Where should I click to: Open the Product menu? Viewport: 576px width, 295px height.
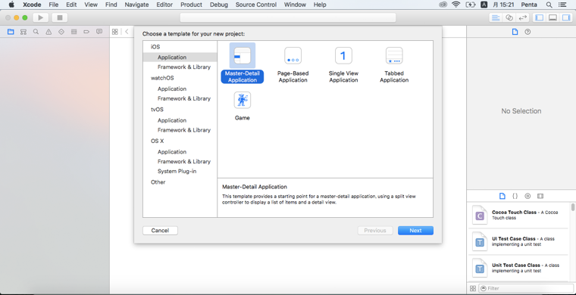(192, 5)
